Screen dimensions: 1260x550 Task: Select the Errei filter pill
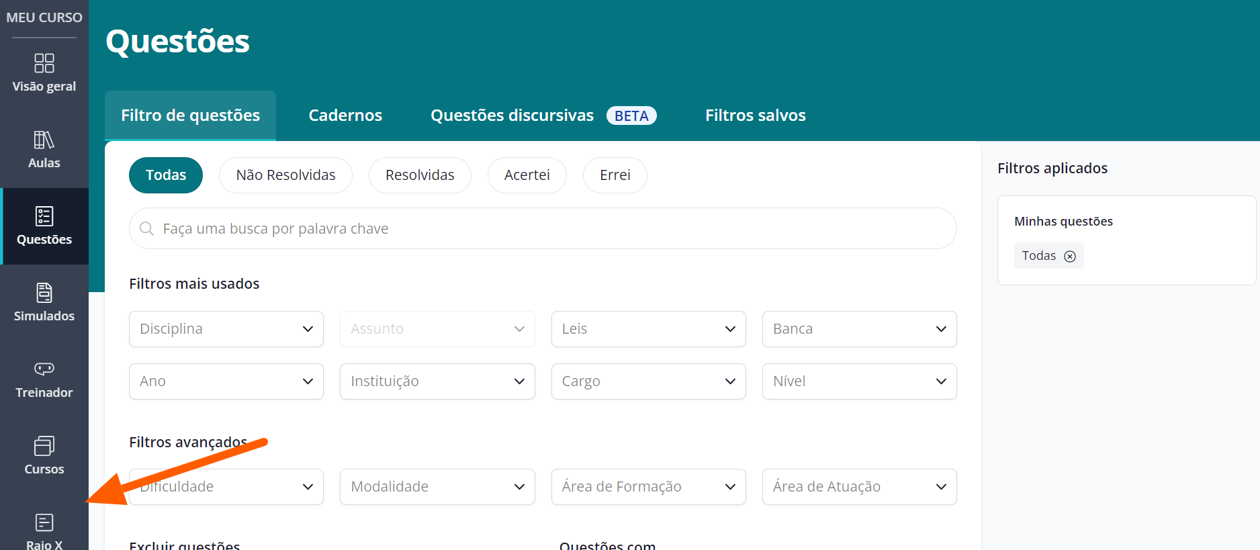click(x=615, y=175)
